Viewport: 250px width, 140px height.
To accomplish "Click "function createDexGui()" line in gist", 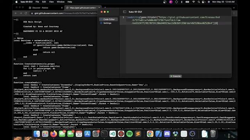I will (x=28, y=82).
